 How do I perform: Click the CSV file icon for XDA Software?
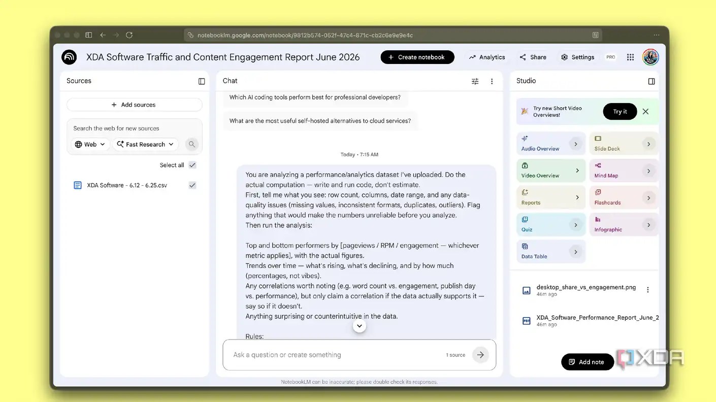tap(78, 185)
